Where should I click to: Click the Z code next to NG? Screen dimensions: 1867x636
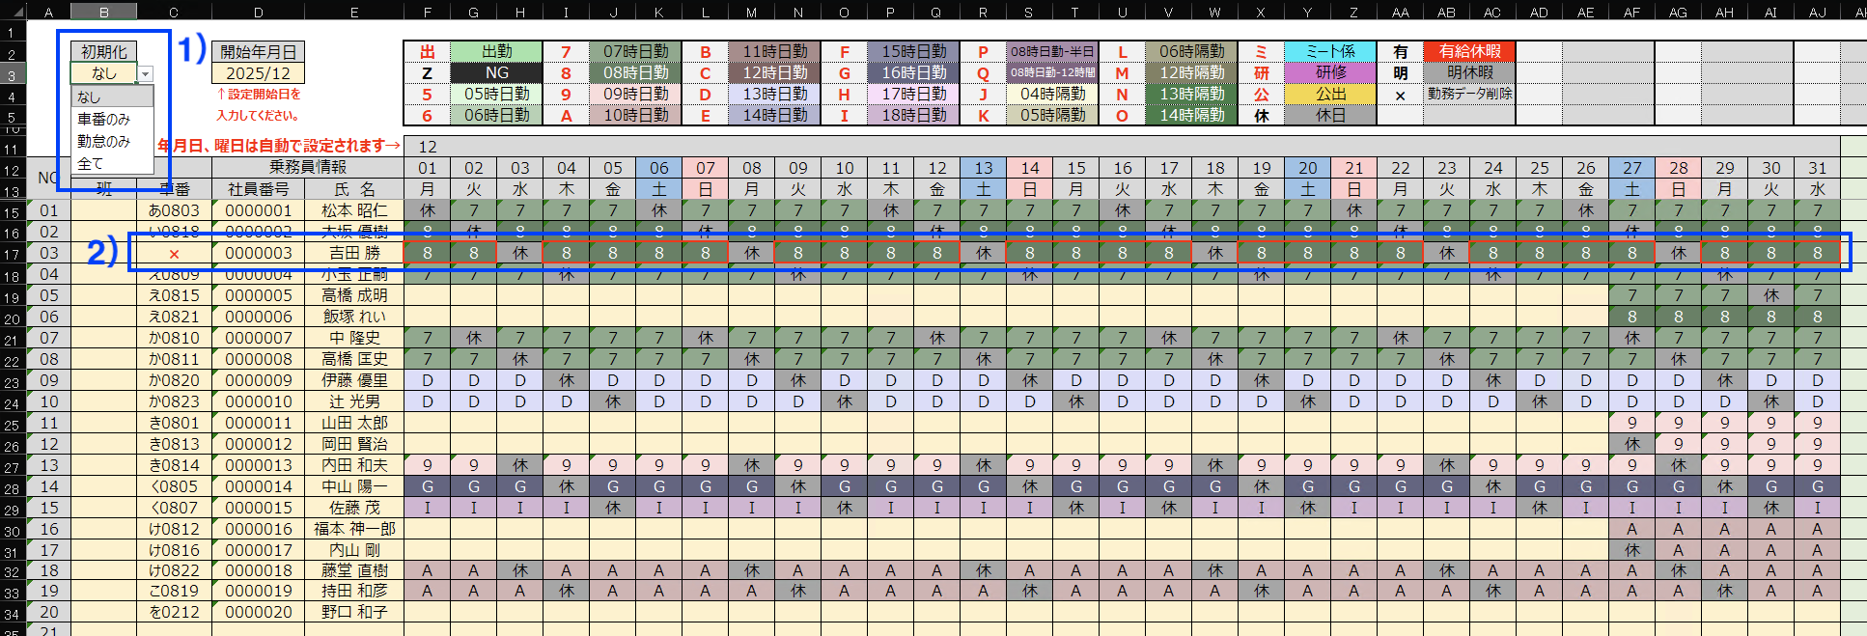point(427,73)
